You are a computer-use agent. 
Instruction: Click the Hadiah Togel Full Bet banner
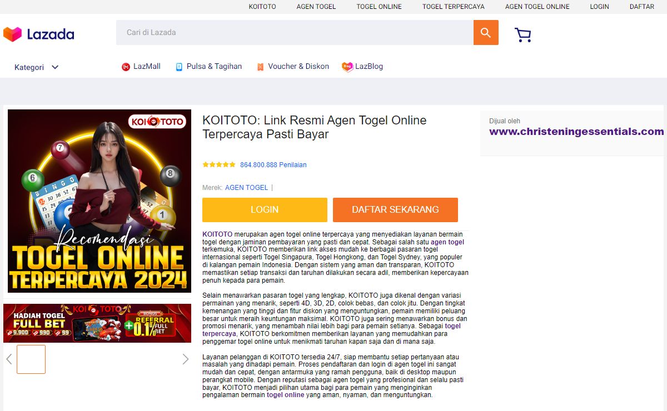pos(97,323)
